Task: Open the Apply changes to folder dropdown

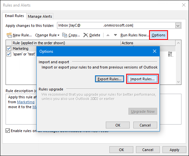Action: click(x=178, y=26)
